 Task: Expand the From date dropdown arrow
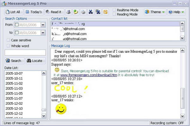(x=43, y=25)
